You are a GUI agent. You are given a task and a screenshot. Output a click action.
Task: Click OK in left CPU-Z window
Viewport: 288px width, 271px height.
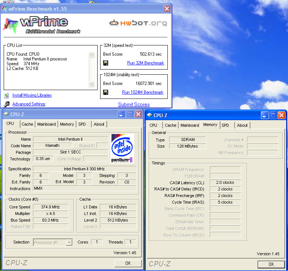(128, 263)
